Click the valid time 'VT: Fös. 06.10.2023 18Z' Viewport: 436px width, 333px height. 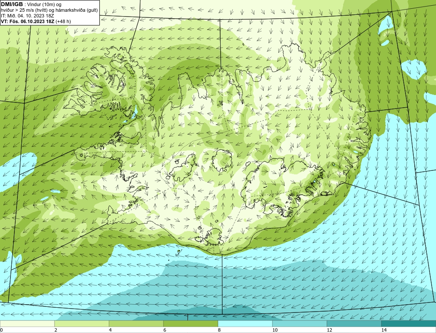pos(28,21)
